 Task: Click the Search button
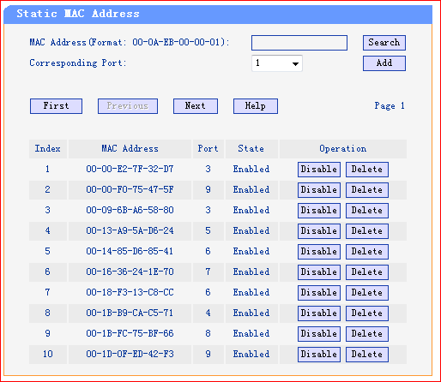384,43
